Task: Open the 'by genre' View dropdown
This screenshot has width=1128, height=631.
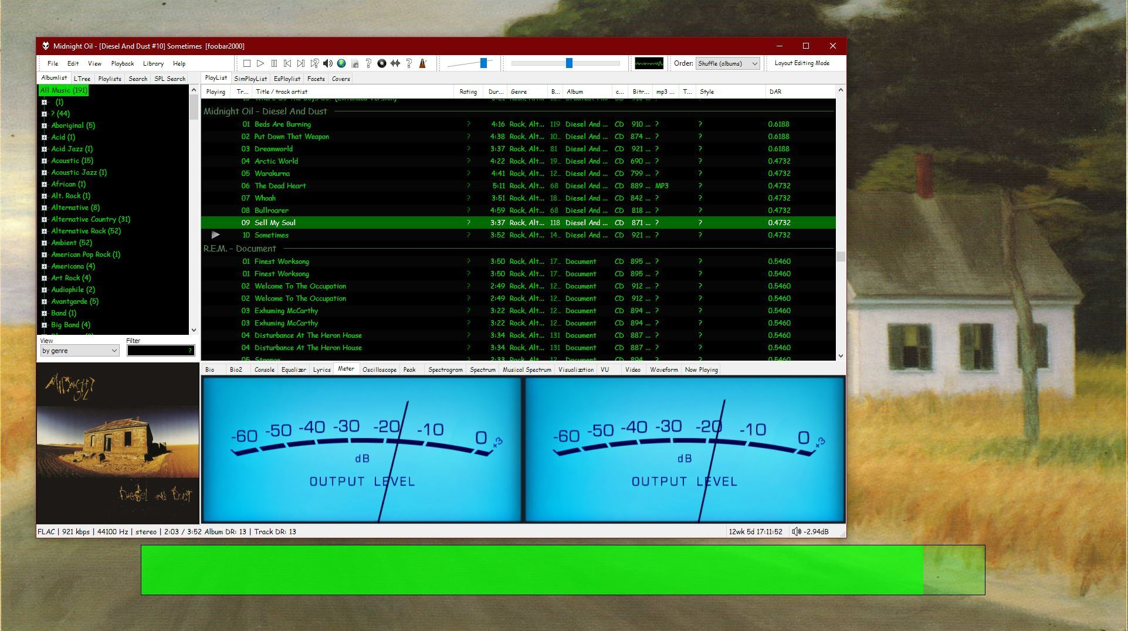Action: [x=79, y=351]
